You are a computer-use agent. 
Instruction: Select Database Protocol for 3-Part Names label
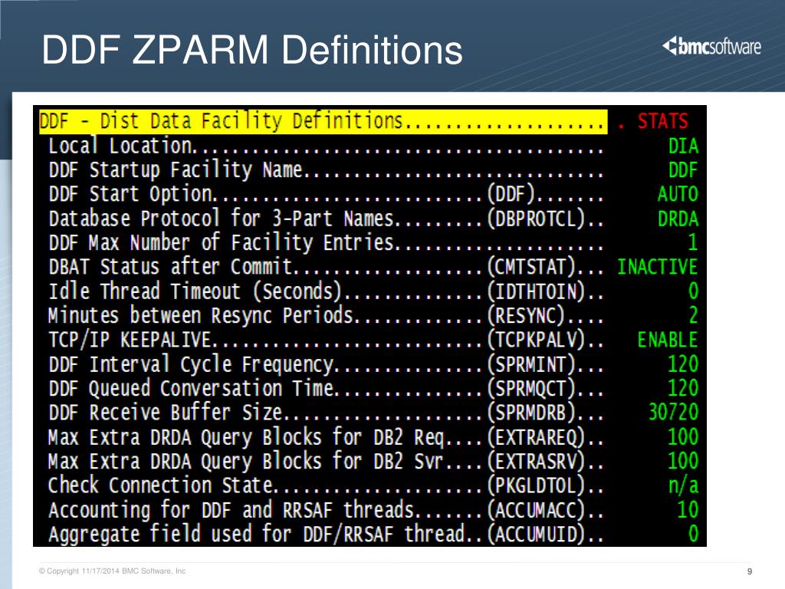[222, 219]
